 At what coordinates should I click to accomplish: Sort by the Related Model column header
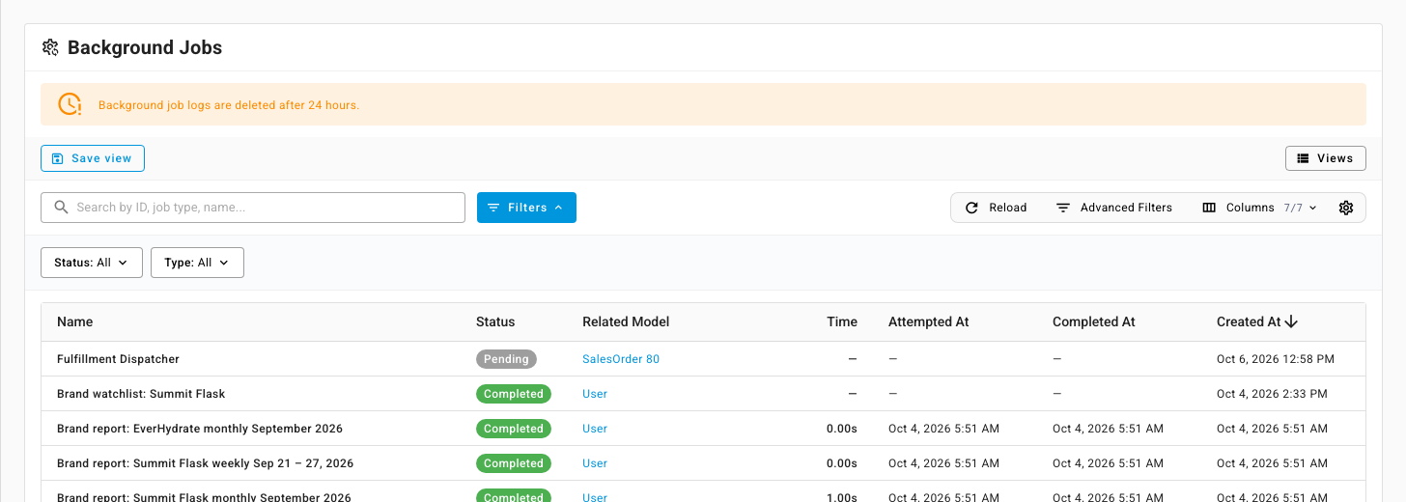pos(626,321)
